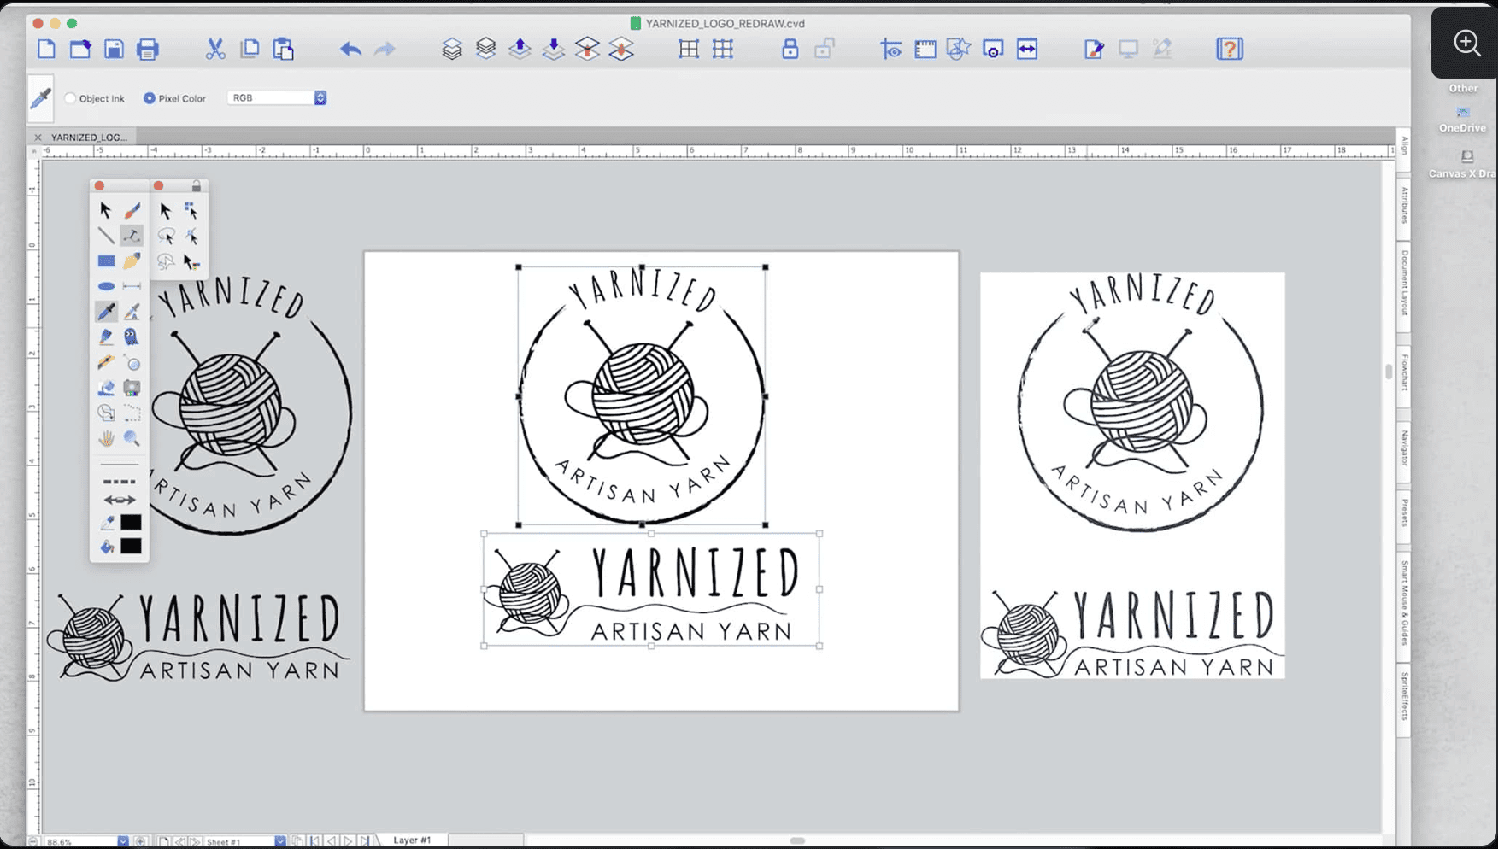Open the dashed line style selector
This screenshot has width=1498, height=849.
coord(119,482)
